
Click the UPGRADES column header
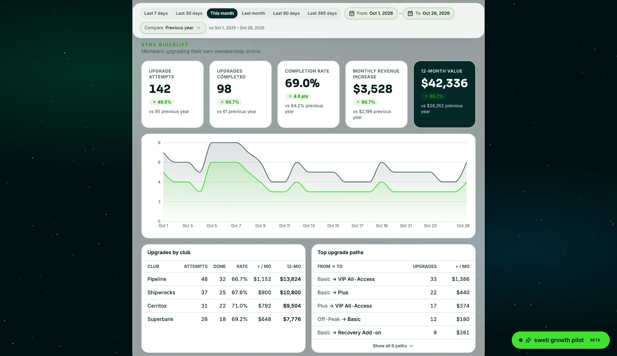[x=425, y=266]
